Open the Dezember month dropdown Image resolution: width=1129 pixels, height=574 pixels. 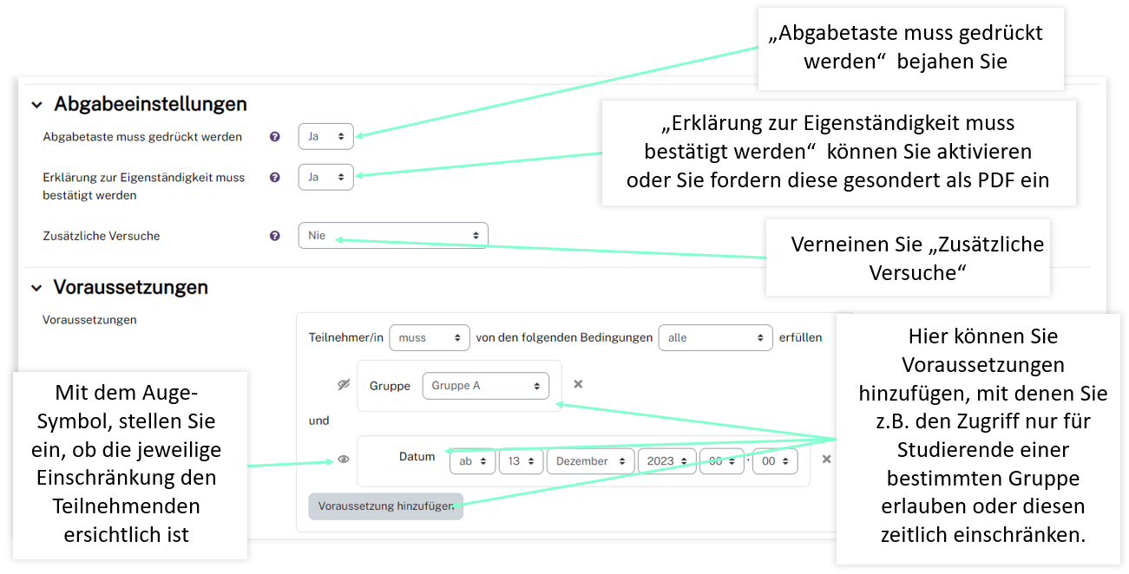(x=589, y=461)
